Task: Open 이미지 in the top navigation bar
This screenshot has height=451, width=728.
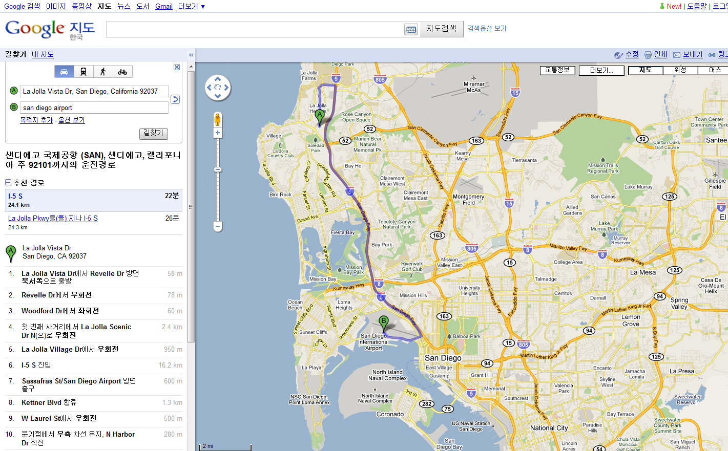Action: click(56, 6)
